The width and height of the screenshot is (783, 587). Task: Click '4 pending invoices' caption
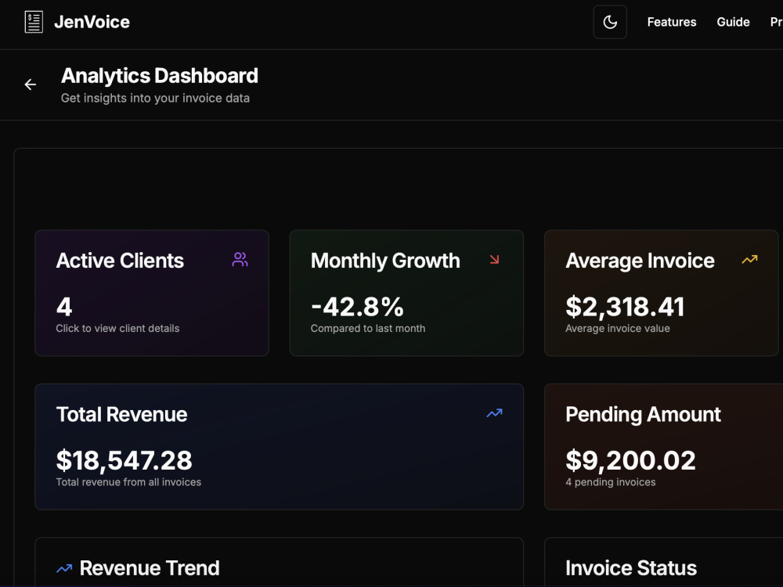[610, 482]
